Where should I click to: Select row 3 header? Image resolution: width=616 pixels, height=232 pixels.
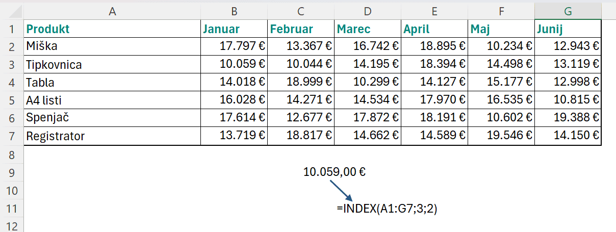pos(11,65)
